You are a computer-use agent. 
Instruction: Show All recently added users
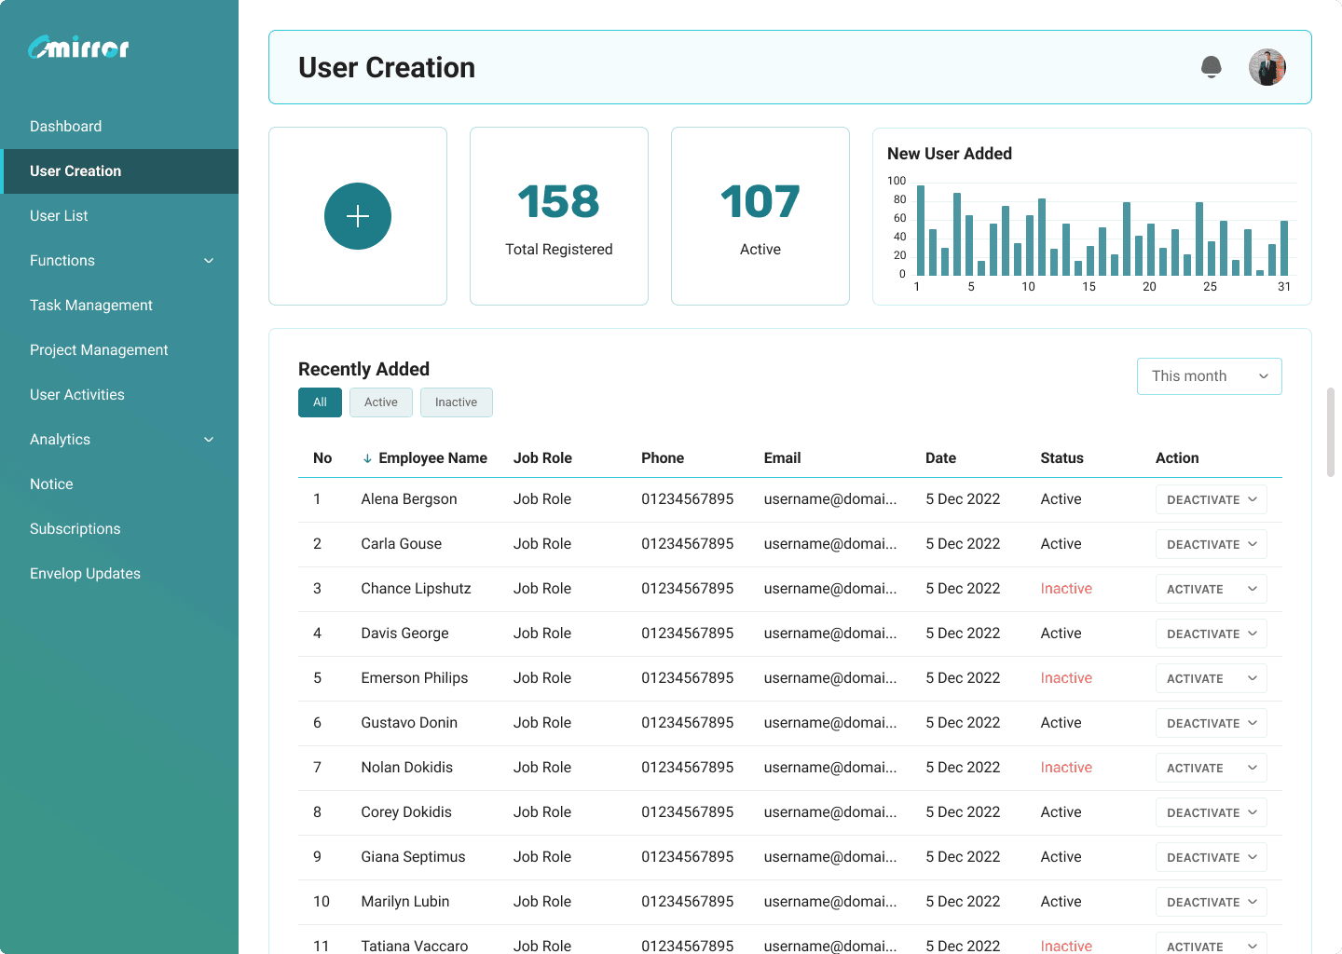(x=320, y=402)
